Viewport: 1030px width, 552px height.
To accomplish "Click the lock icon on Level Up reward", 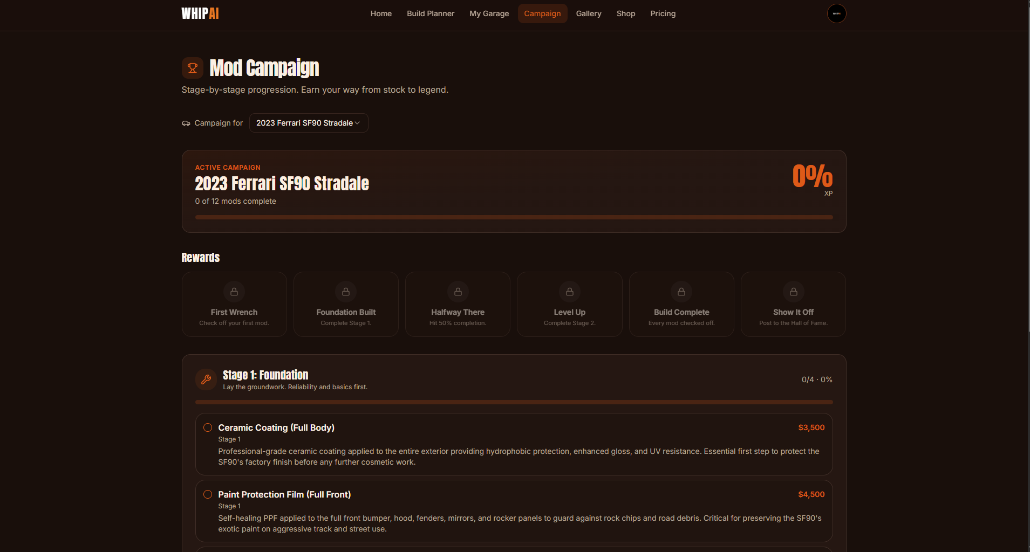I will pos(570,292).
